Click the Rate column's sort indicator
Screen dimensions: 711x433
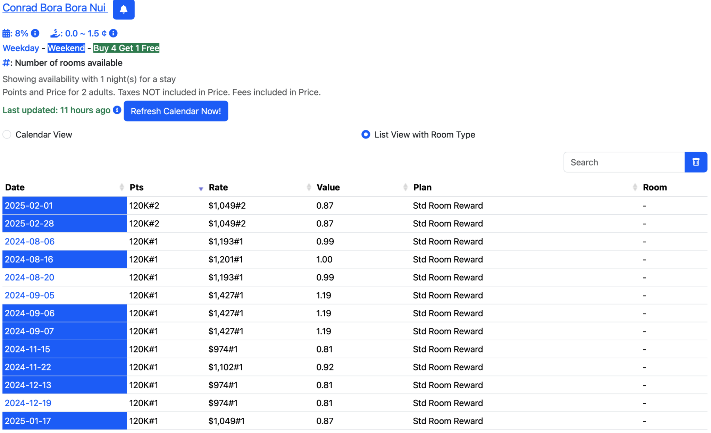(309, 187)
